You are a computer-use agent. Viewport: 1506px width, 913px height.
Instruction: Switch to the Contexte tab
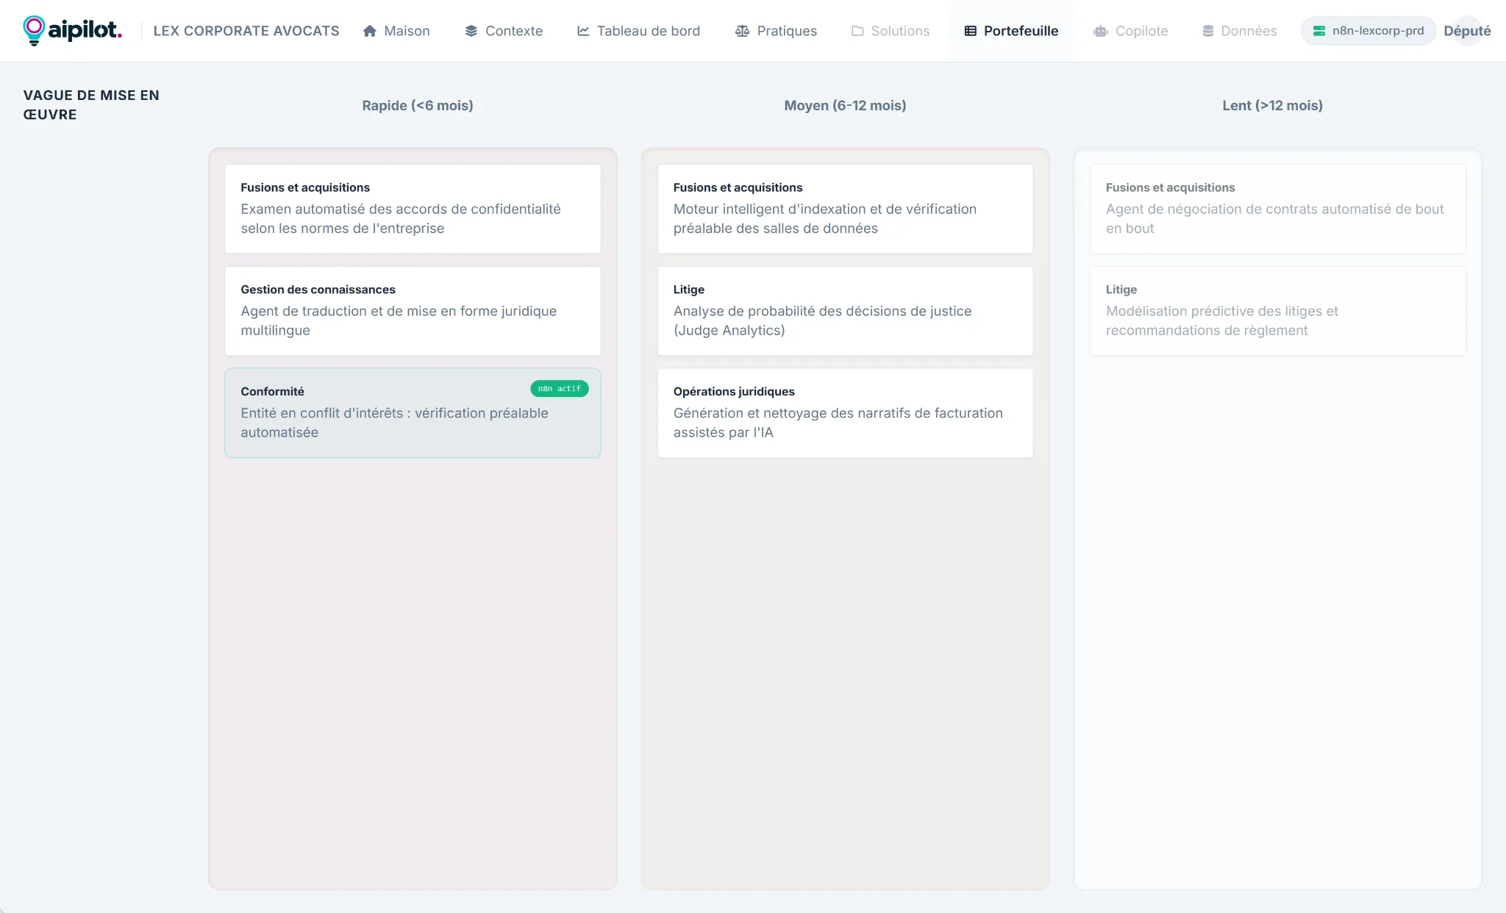[x=504, y=31]
